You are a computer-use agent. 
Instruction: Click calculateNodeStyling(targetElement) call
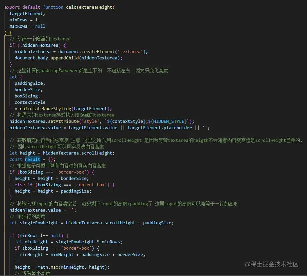pyautogui.click(x=65, y=109)
